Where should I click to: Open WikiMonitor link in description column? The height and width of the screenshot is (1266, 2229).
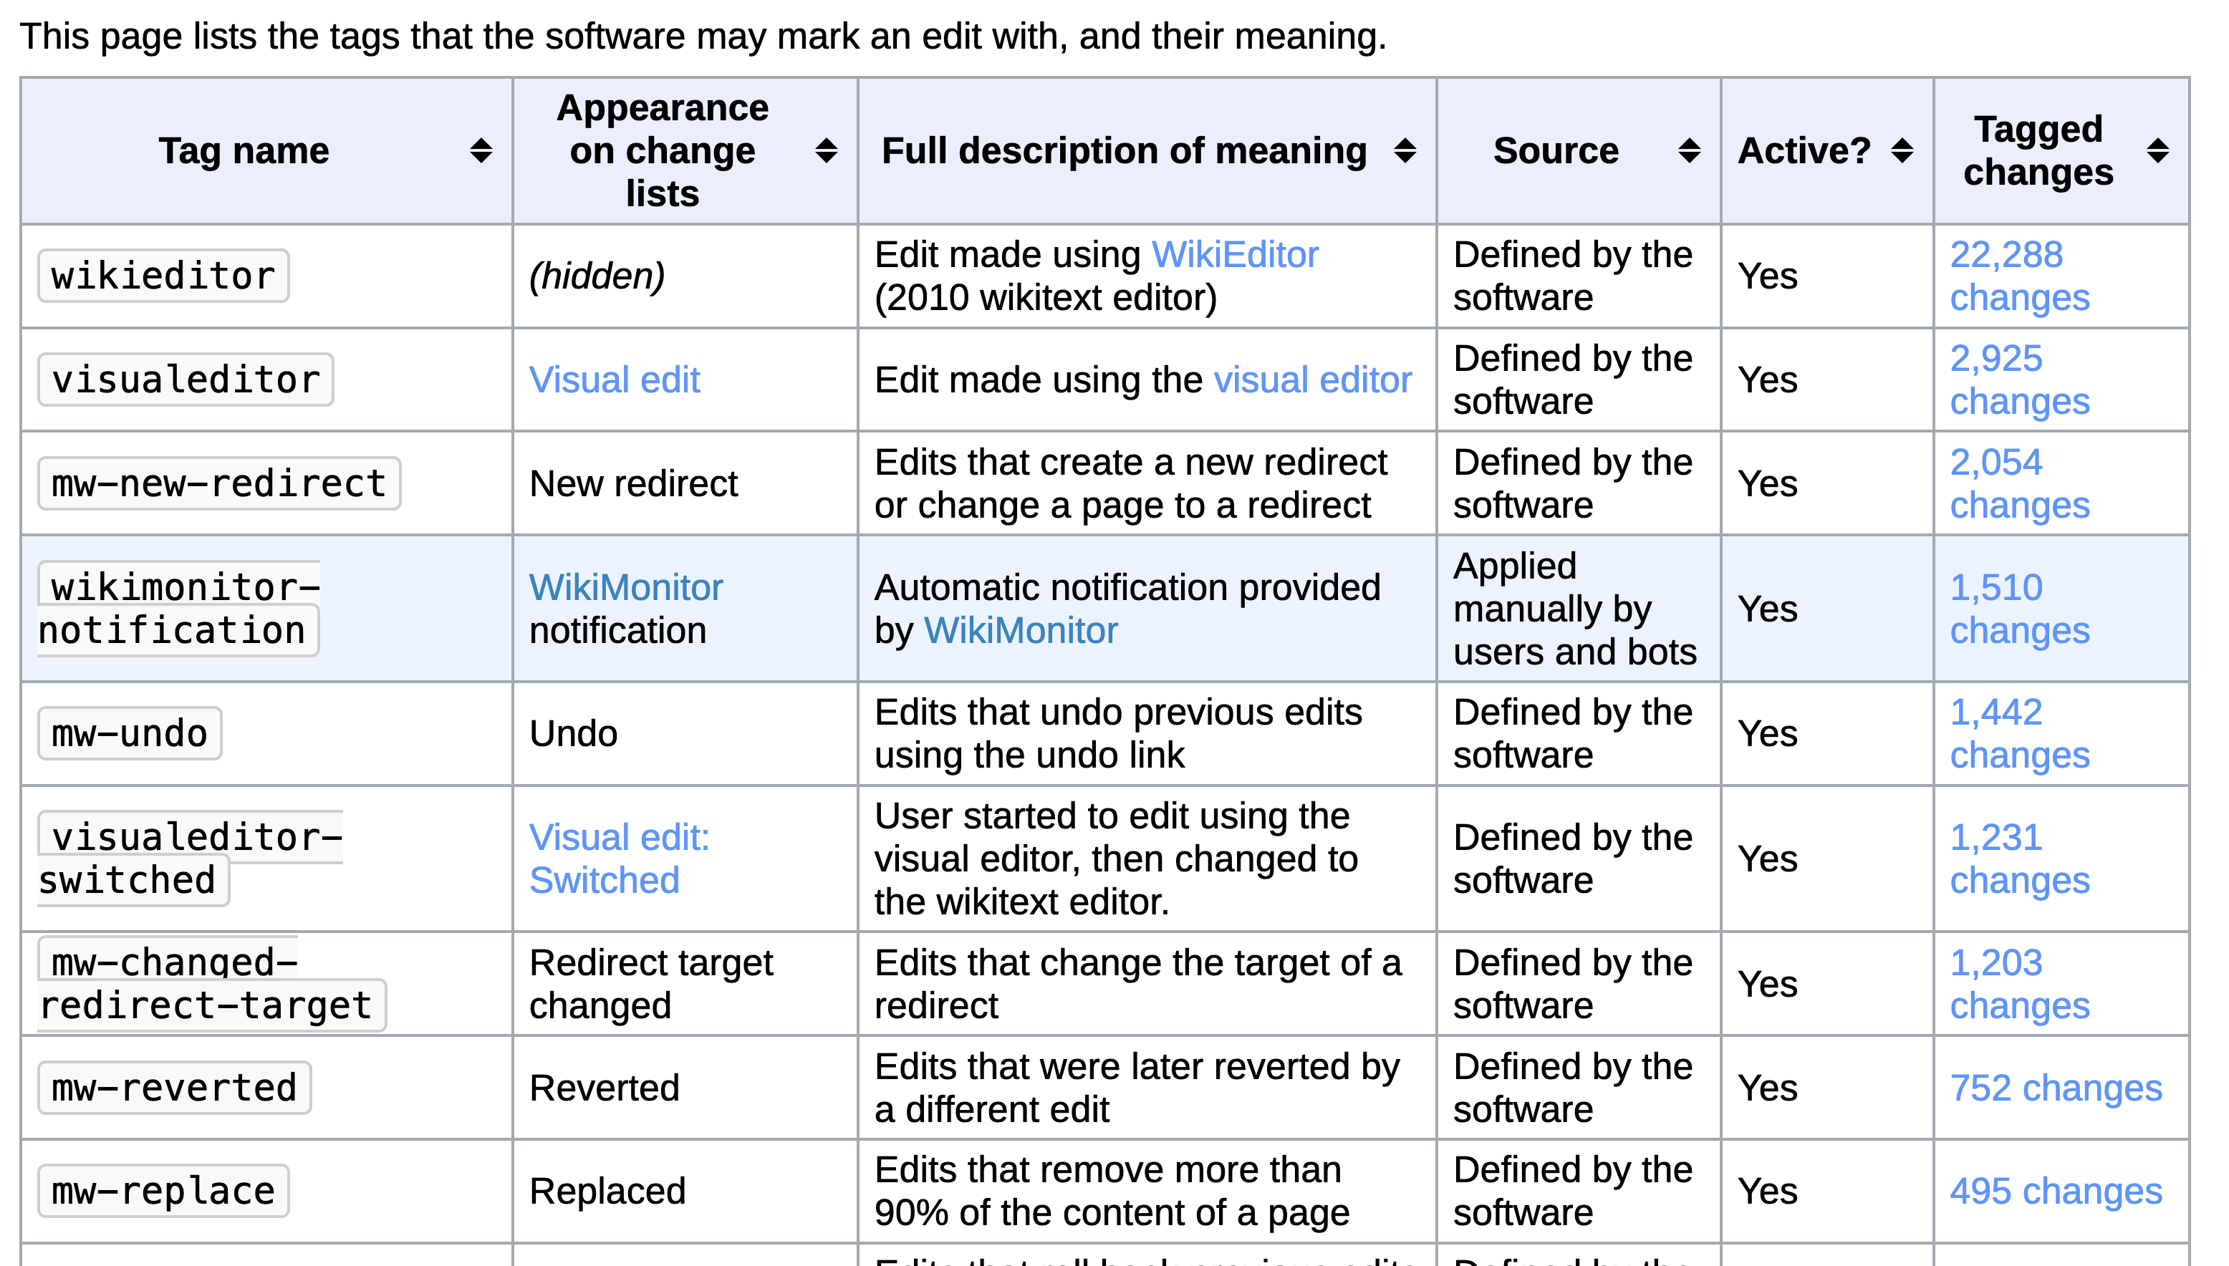(1020, 630)
